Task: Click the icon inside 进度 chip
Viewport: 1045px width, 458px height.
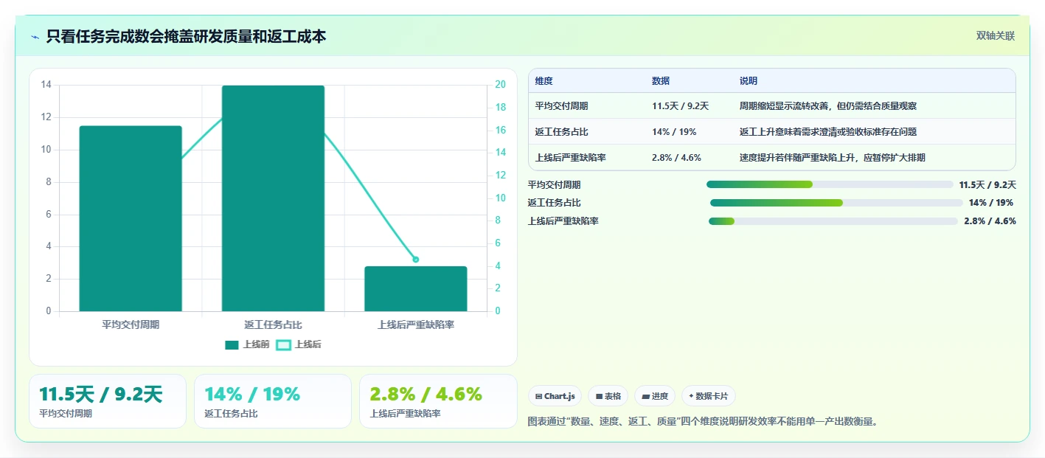Action: (x=646, y=396)
